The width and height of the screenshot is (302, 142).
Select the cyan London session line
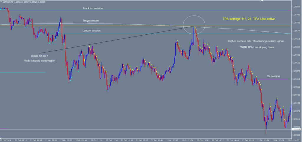coord(147,33)
